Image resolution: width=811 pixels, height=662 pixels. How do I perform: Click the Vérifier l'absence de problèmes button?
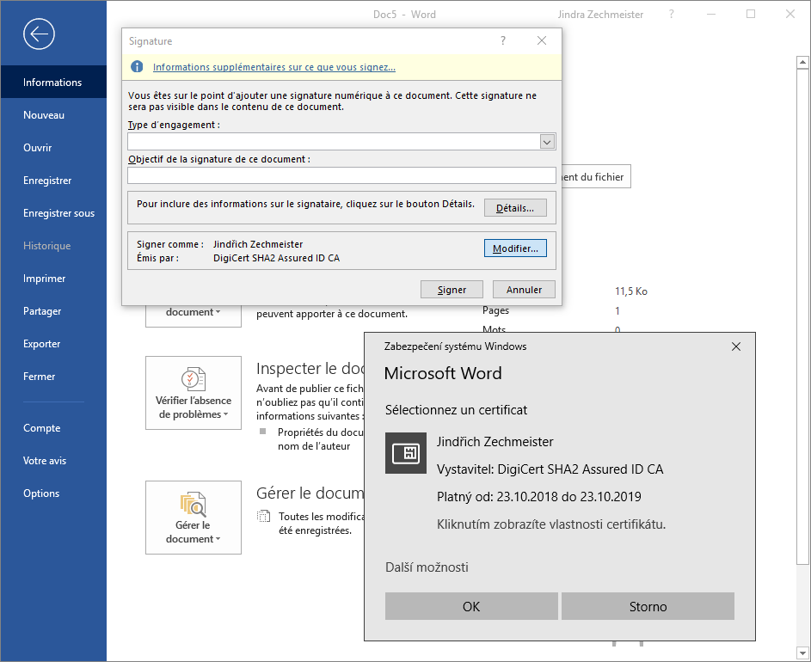pos(194,393)
